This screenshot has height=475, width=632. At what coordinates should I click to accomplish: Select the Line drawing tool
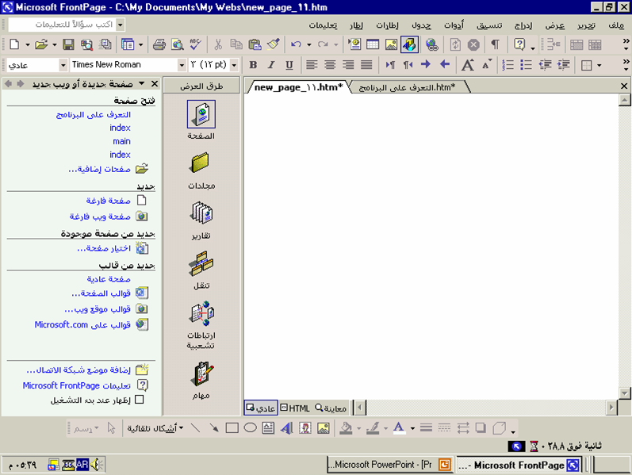coord(196,428)
